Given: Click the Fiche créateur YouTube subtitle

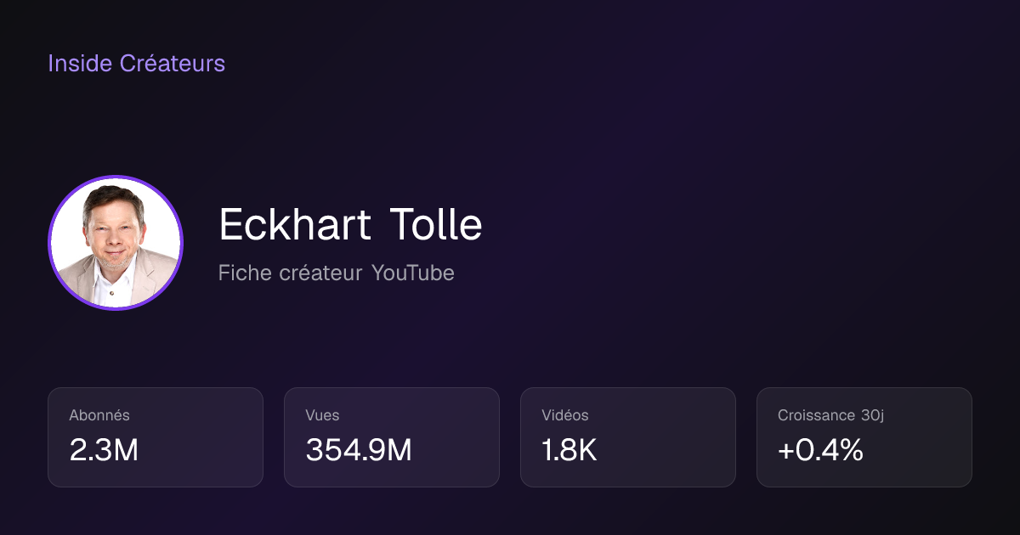Looking at the screenshot, I should click(336, 273).
